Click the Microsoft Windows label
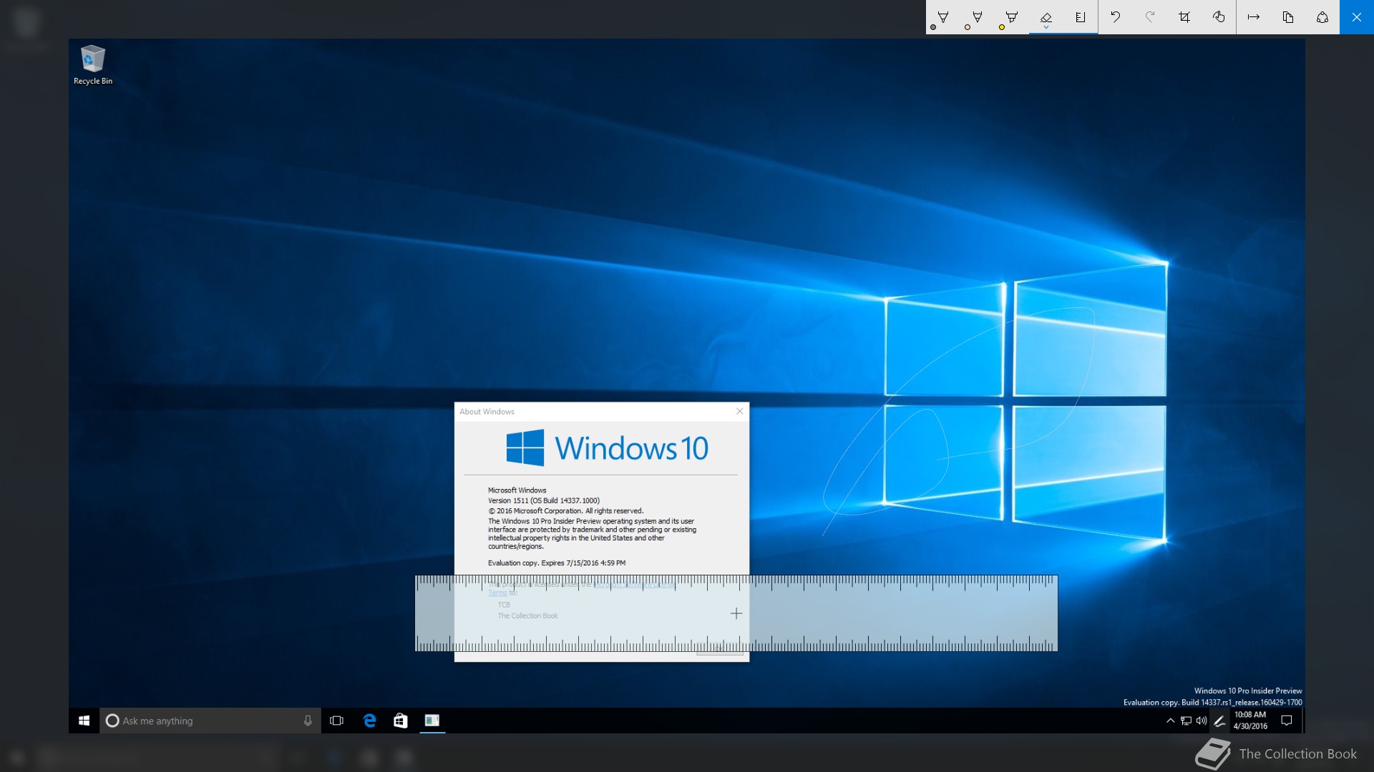 [517, 490]
